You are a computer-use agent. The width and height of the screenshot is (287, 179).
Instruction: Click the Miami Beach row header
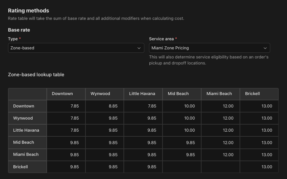tap(28, 155)
